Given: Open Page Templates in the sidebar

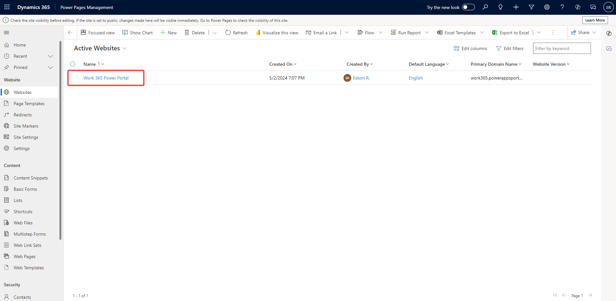Looking at the screenshot, I should (30, 104).
